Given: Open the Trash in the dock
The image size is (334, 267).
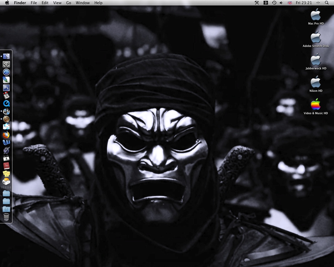Looking at the screenshot, I should [6, 217].
